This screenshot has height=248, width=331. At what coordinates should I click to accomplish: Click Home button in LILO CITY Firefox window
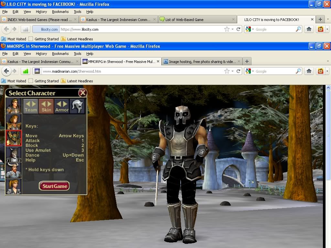(x=309, y=29)
